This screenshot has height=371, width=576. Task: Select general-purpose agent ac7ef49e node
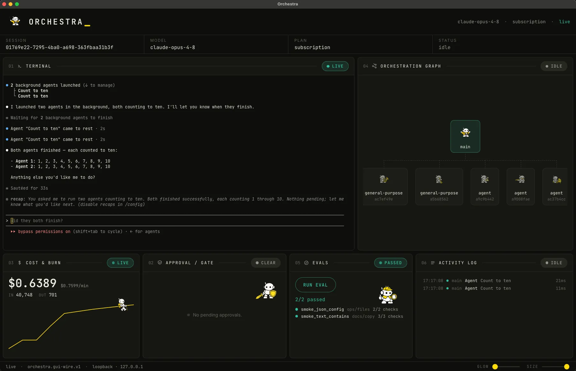[x=385, y=186]
